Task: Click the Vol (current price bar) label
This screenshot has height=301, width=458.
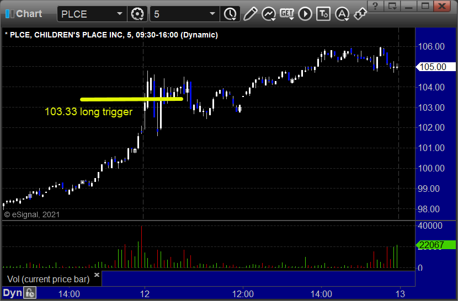Action: coord(49,279)
